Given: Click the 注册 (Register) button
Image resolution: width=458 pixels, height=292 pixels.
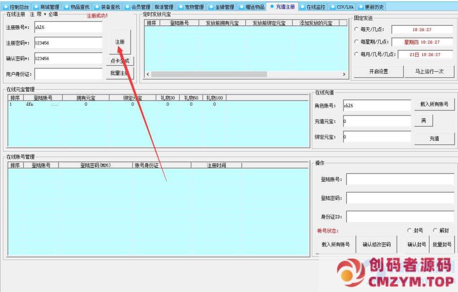Looking at the screenshot, I should (119, 41).
